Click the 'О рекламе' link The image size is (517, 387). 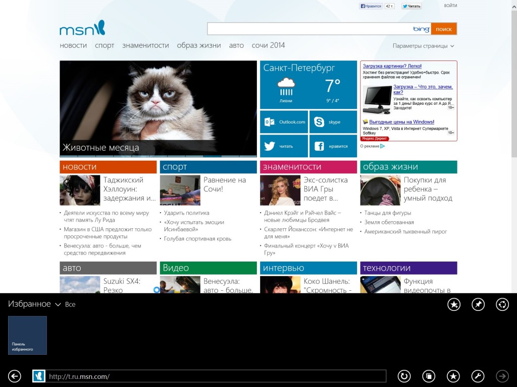(370, 146)
